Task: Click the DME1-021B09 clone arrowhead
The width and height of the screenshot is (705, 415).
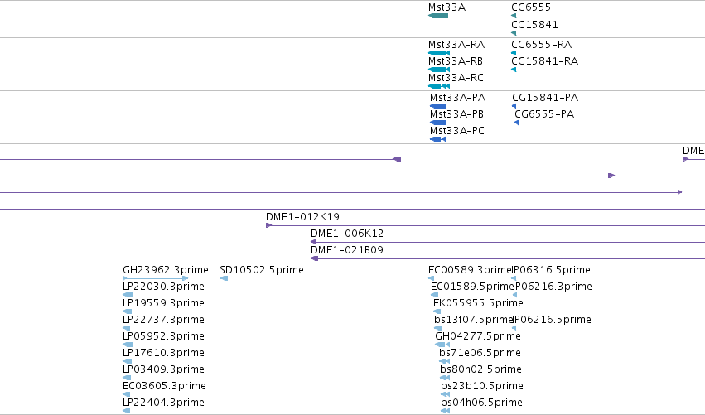Action: pos(315,258)
